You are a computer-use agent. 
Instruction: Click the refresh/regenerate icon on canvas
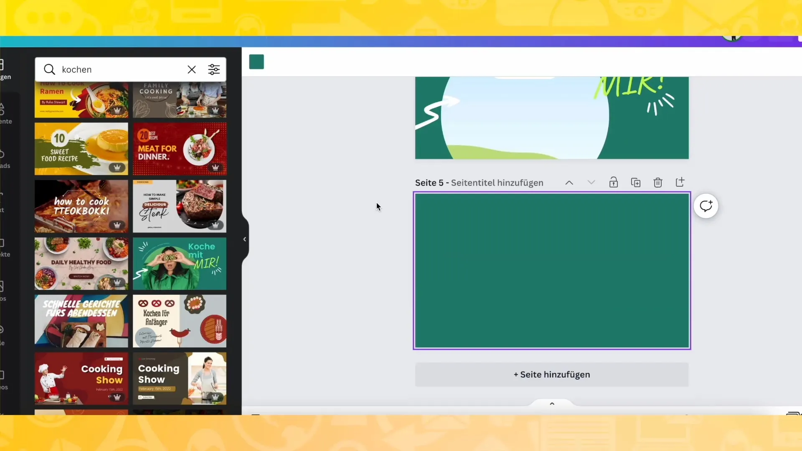coord(707,206)
